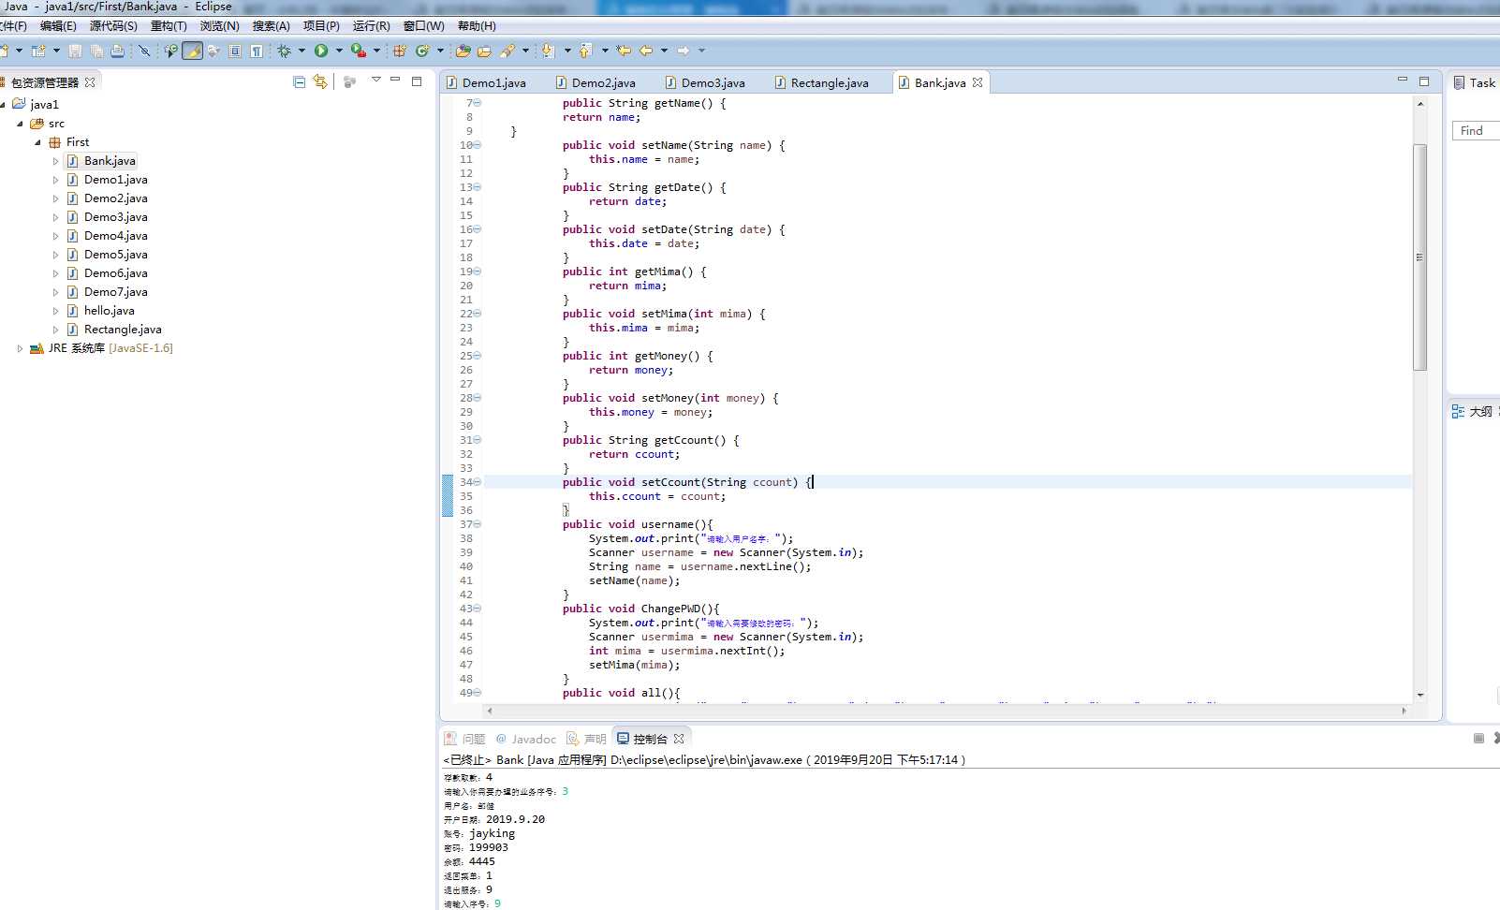Click Previous Annotation icon
1500x910 pixels.
coord(585,51)
